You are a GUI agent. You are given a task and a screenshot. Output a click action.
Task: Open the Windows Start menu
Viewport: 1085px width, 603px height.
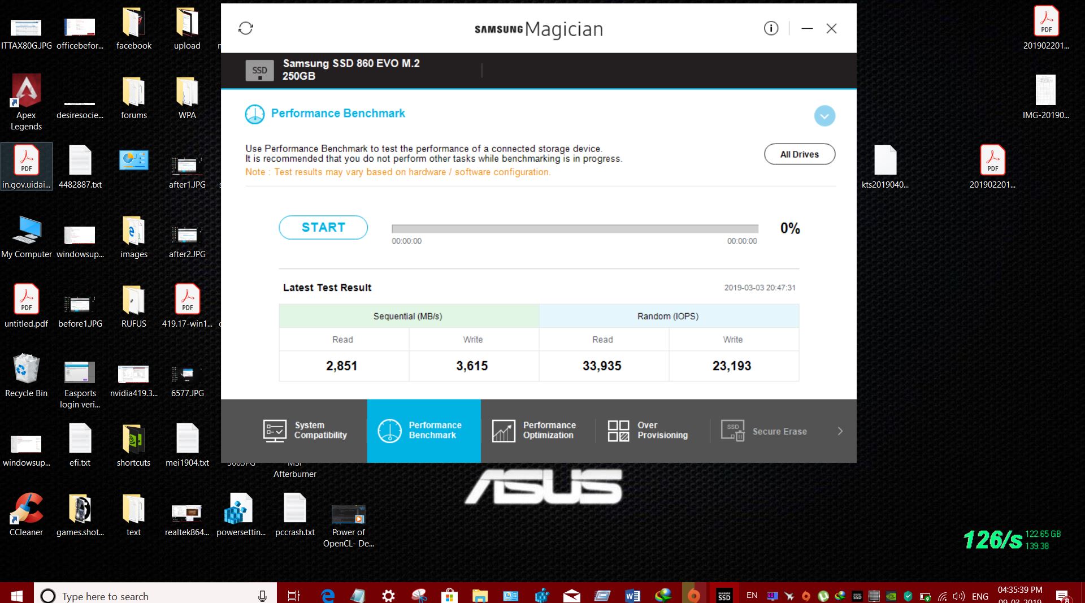click(16, 595)
